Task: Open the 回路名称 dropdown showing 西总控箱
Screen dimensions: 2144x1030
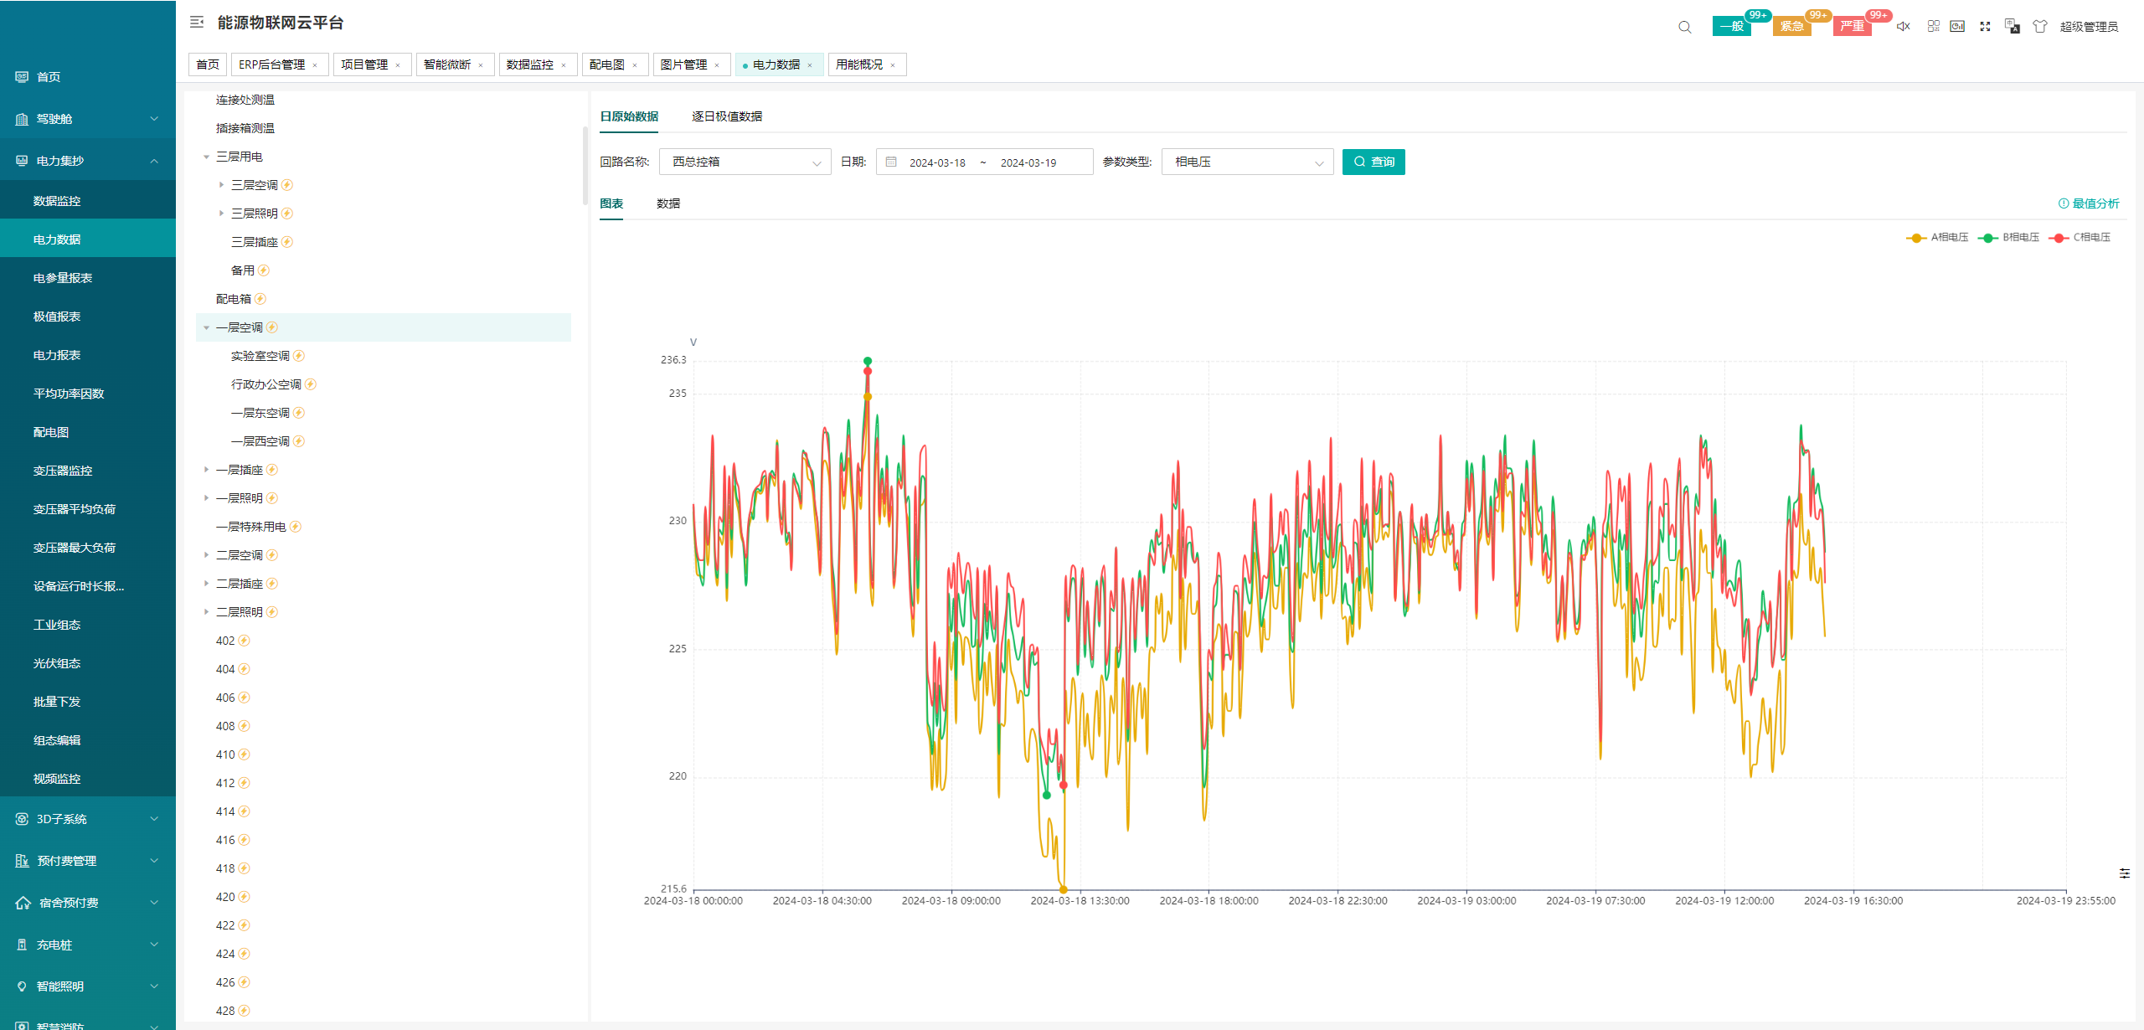Action: (x=745, y=162)
